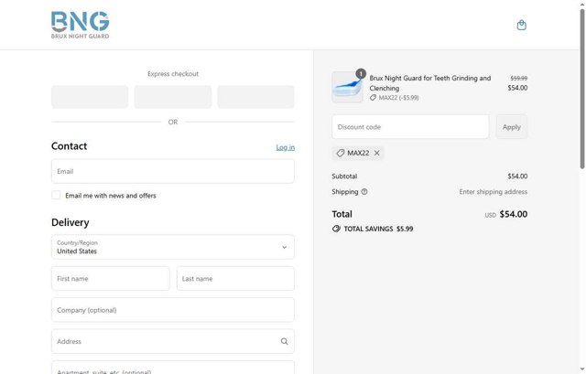Click the first express checkout button
Image resolution: width=586 pixels, height=374 pixels.
coord(90,97)
